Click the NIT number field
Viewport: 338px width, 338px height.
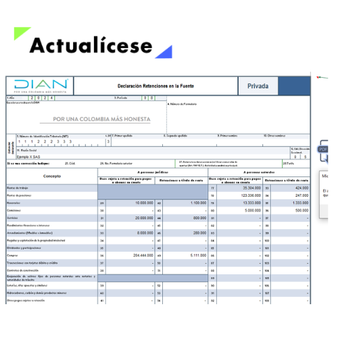click(61, 142)
